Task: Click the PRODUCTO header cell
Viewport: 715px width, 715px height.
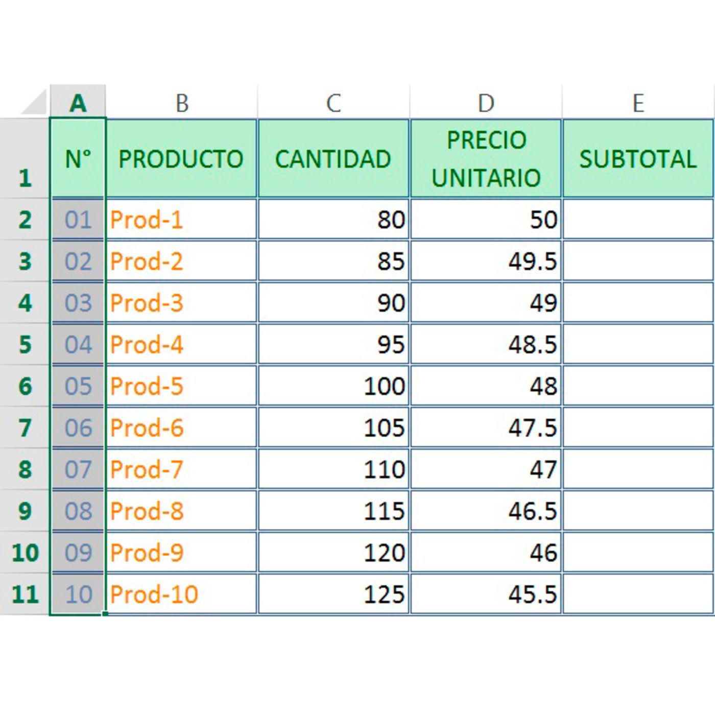Action: click(x=181, y=158)
